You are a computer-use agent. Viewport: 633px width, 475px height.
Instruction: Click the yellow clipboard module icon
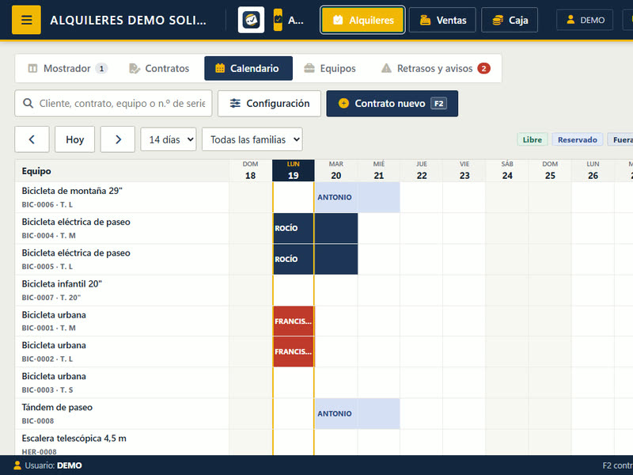pos(278,20)
